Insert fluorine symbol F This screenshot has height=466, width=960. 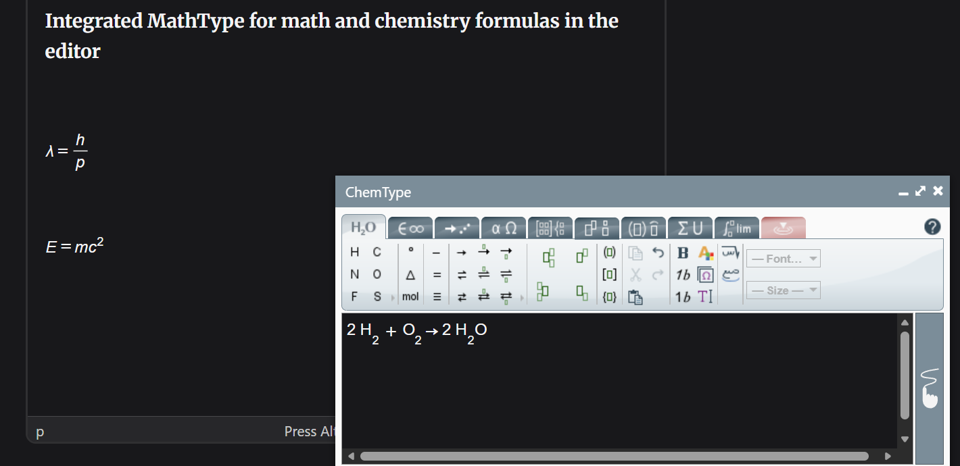[x=355, y=296]
